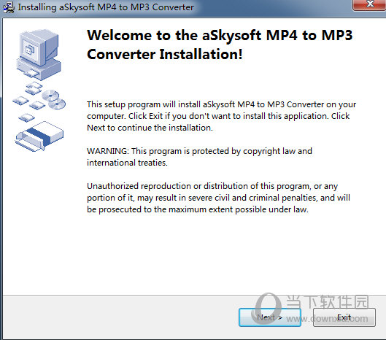Click the floppy disk in computer's drive slot
The height and width of the screenshot is (340, 386).
[31, 74]
